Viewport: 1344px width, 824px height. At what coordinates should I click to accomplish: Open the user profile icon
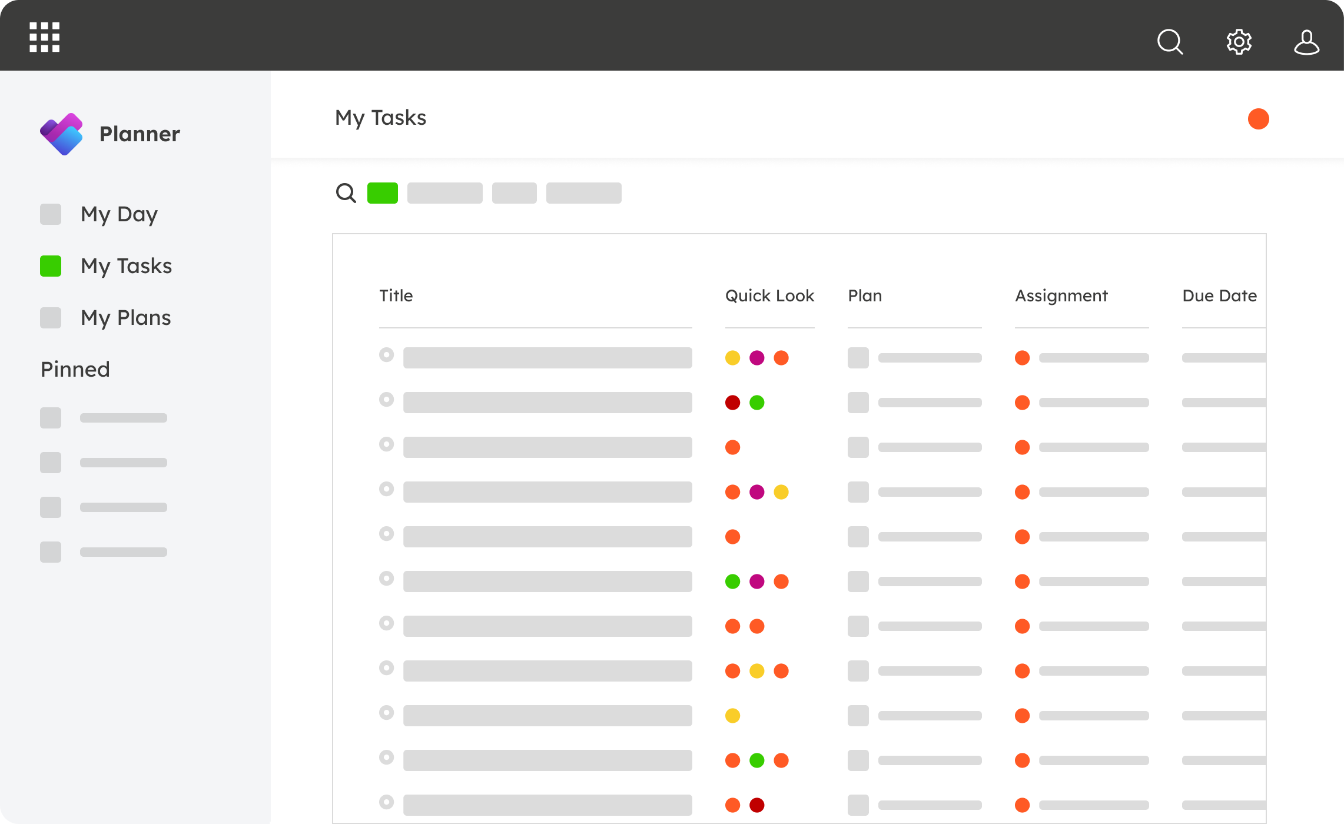(1306, 42)
